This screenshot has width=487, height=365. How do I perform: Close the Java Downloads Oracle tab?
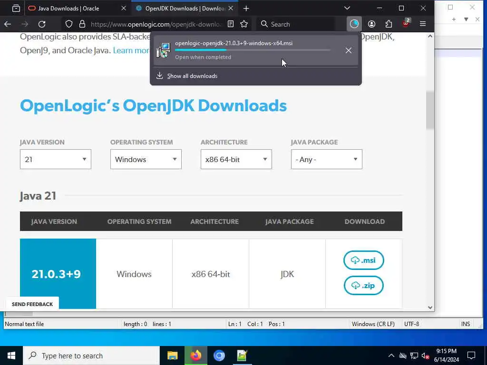click(124, 9)
